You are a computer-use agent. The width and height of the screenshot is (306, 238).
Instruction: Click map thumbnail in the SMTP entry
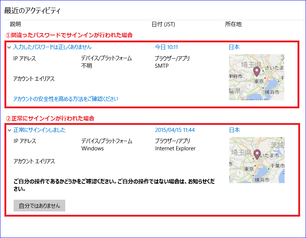257,77
